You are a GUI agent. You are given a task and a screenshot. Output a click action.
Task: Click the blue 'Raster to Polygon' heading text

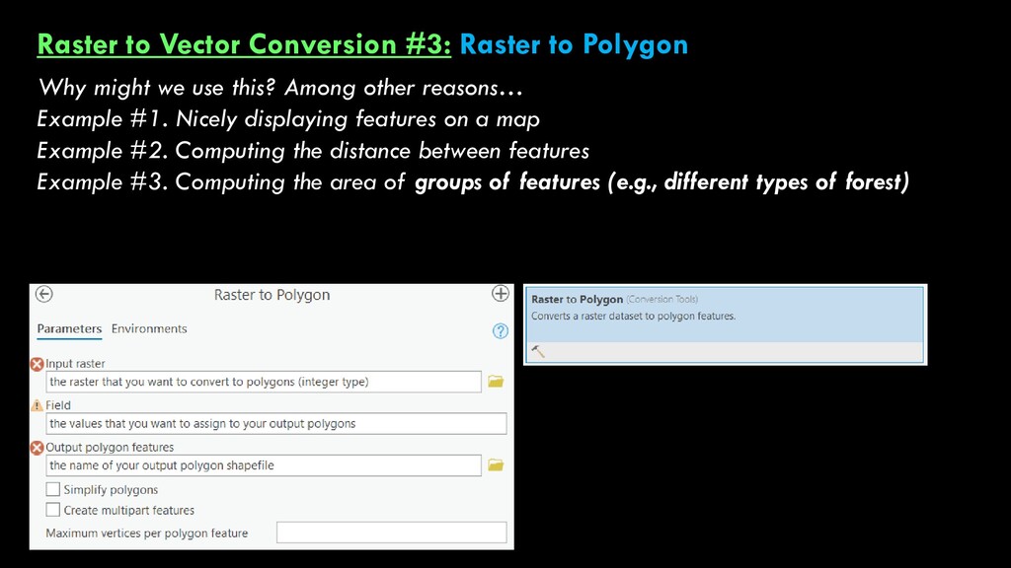tap(574, 44)
